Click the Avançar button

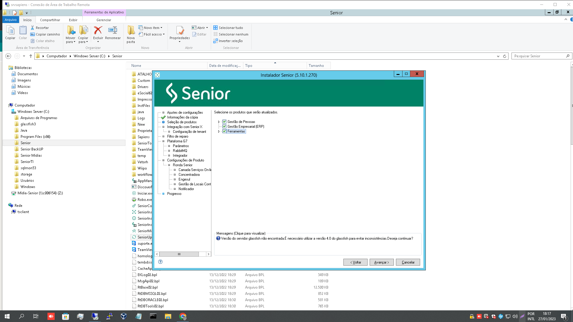click(x=382, y=262)
